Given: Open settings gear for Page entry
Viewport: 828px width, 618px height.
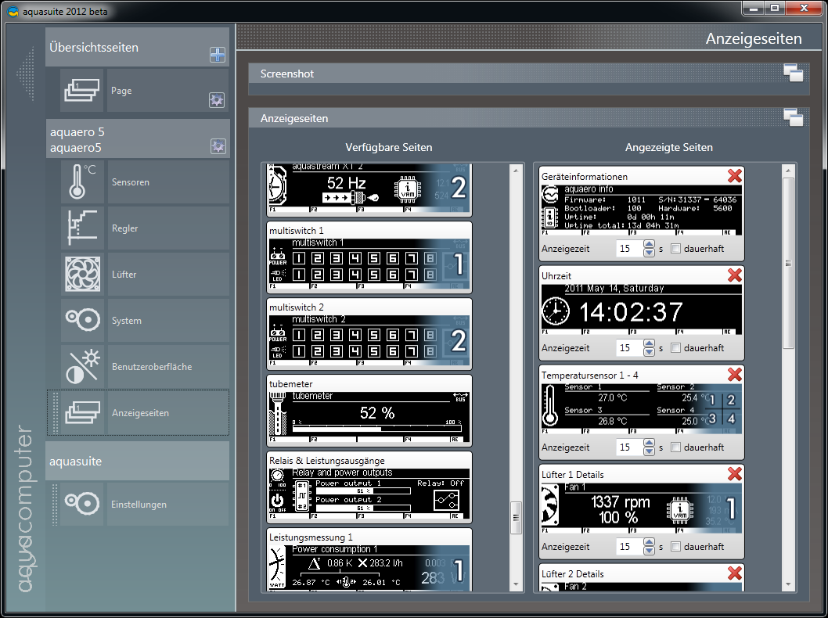Looking at the screenshot, I should coord(217,100).
